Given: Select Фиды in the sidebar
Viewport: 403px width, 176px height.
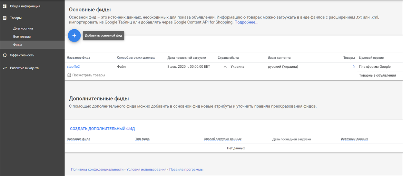Looking at the screenshot, I should pyautogui.click(x=18, y=45).
